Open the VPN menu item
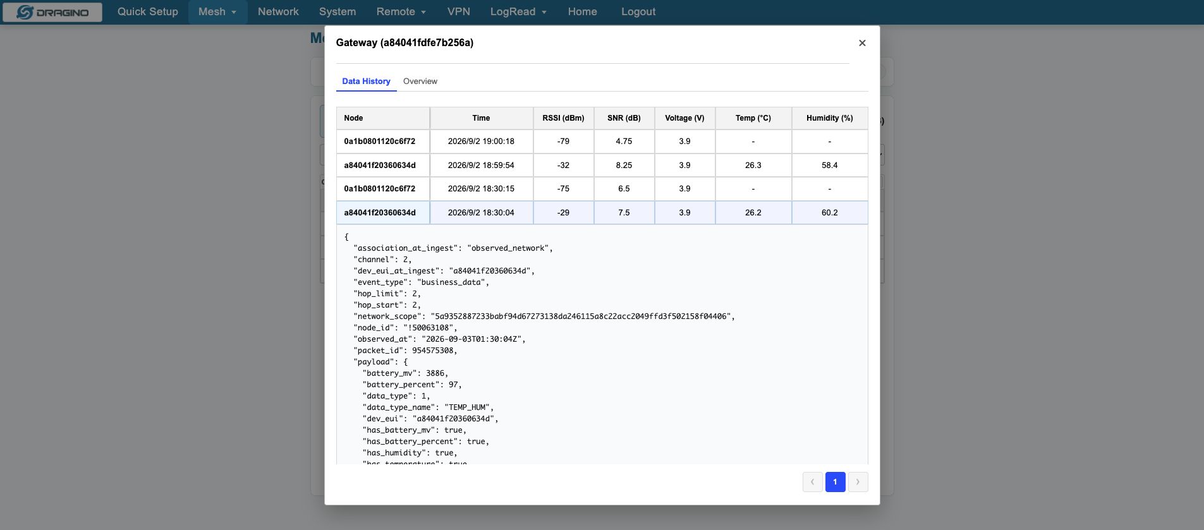This screenshot has height=530, width=1204. coord(459,12)
